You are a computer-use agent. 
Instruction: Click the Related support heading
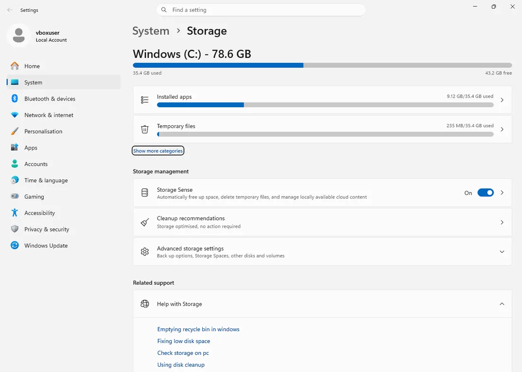tap(153, 282)
